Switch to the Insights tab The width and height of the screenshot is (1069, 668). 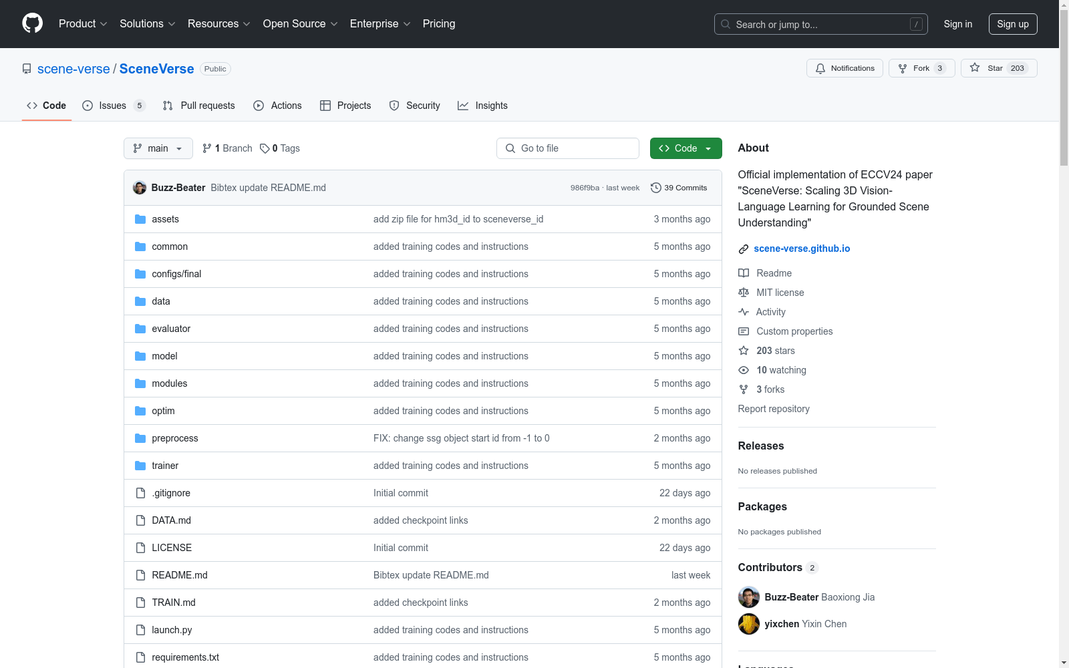pyautogui.click(x=482, y=106)
